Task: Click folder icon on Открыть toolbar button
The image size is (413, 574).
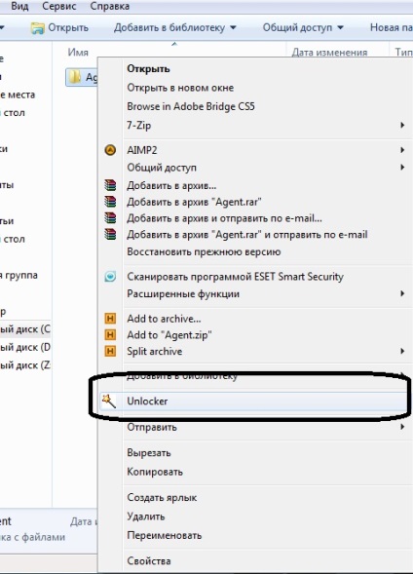Action: click(37, 28)
